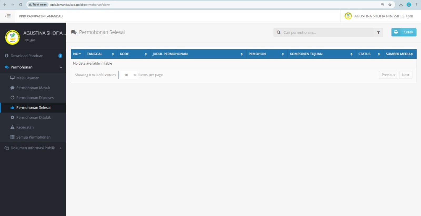Sort table by JUDUL PERMOHONAN column
The width and height of the screenshot is (421, 216).
198,54
